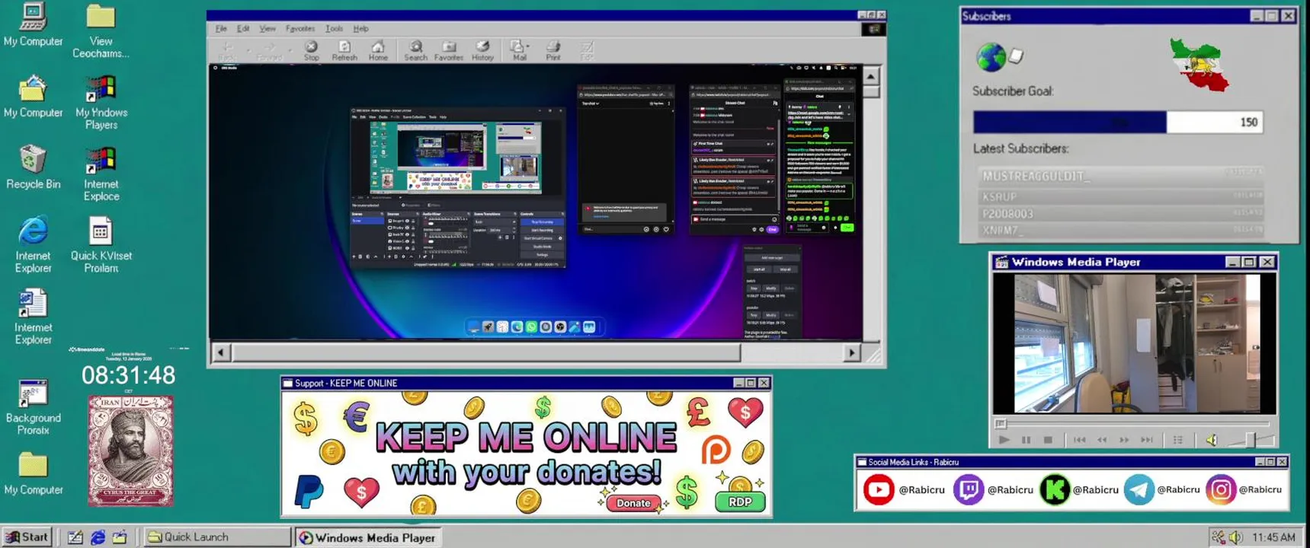Click the Media Player volume slider

tap(1249, 440)
